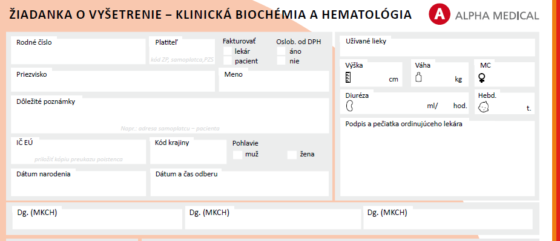Click the Užívané lieky field

coord(438,47)
